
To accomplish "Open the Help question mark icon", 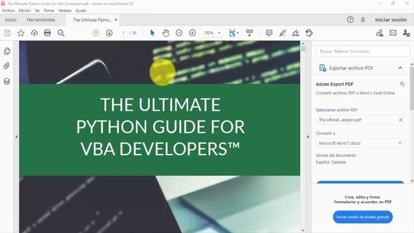I will click(351, 19).
